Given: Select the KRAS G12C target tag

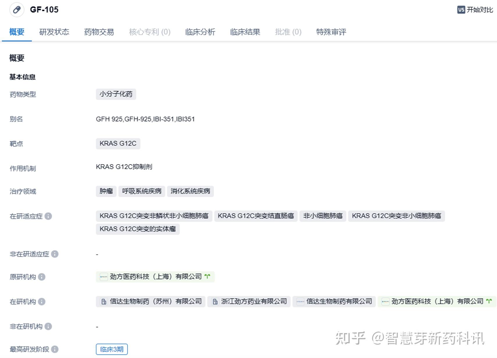Looking at the screenshot, I should (118, 143).
